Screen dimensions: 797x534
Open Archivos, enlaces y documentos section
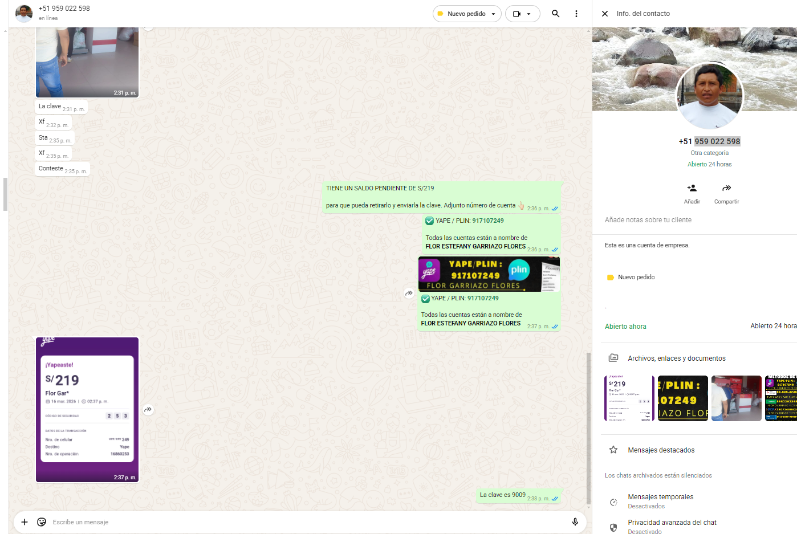coord(676,358)
